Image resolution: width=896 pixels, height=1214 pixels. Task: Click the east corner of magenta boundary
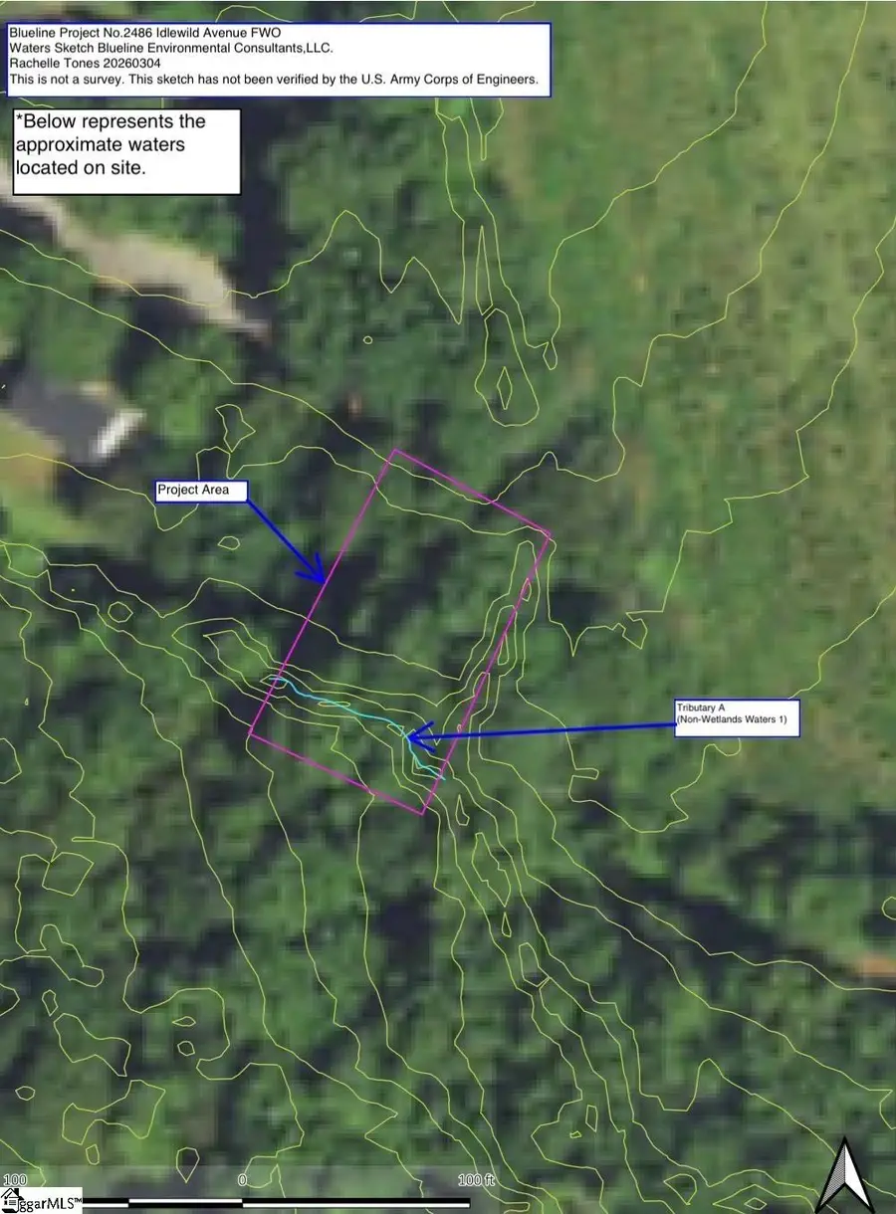[x=550, y=534]
